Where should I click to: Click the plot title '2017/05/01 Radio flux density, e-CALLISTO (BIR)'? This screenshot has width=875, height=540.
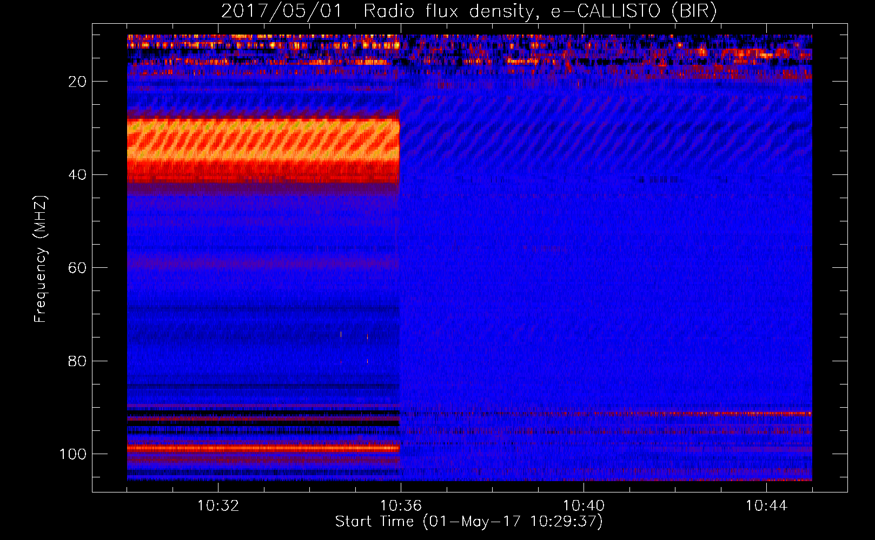tap(469, 11)
